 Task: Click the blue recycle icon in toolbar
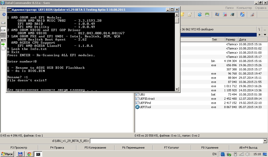coord(200,14)
